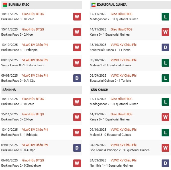Screen dimensions: 171x170
Task: Click the W badge for Kenya 0 - 1 Equatorial Guinea
Action: 165,32
